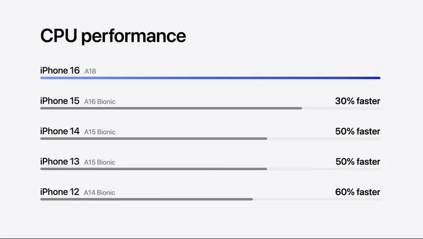This screenshot has height=239, width=423.
Task: Click the A16 Bionic chip label
Action: (100, 102)
